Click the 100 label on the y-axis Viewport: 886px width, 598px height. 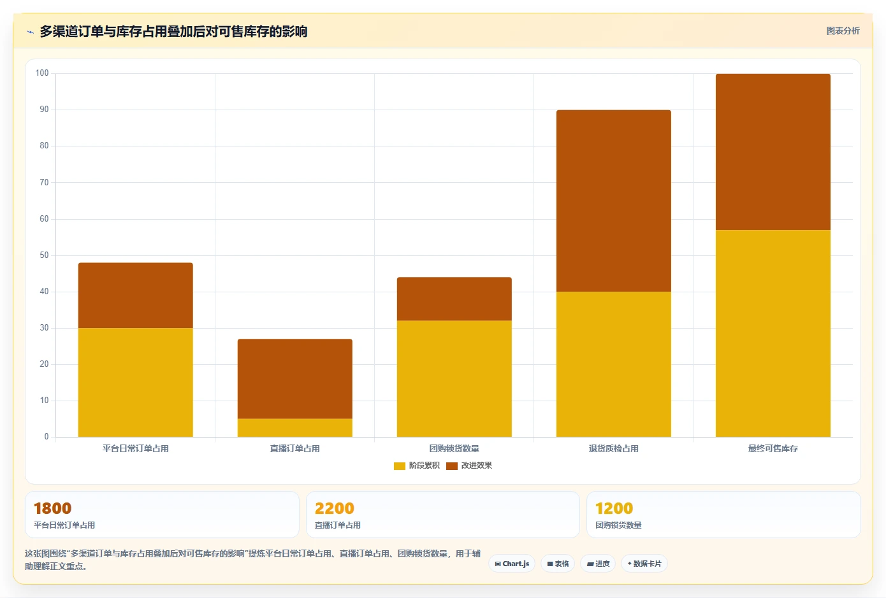42,73
